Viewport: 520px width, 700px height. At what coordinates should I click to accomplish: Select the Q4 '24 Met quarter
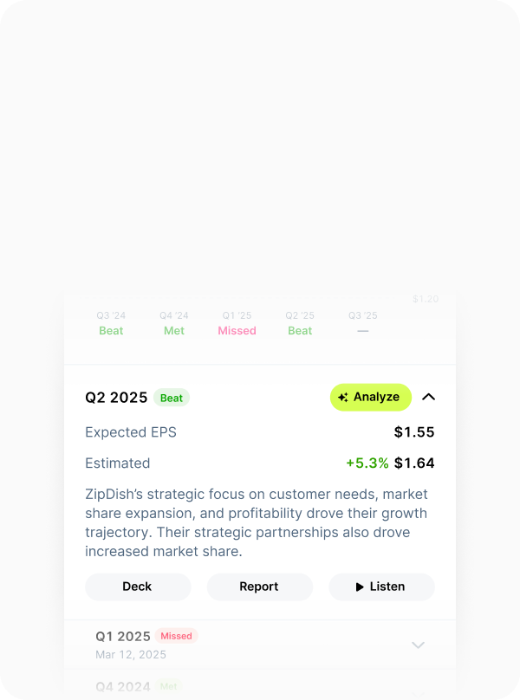pos(174,323)
